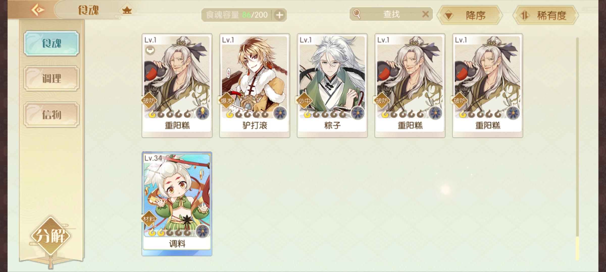Add capacity with the plus icon

pos(279,15)
